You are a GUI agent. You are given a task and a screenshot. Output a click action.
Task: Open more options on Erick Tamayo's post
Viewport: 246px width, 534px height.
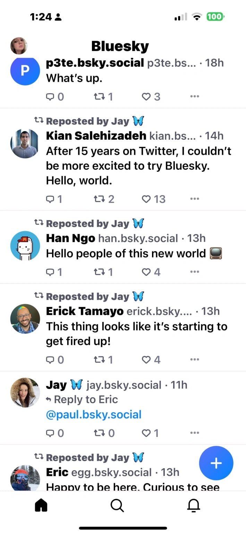pos(194,359)
